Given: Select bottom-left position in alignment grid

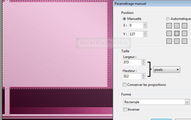Looking at the screenshot, I should 169,41.
